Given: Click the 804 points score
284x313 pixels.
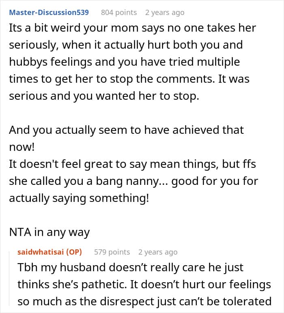Looking at the screenshot, I should pos(118,12).
